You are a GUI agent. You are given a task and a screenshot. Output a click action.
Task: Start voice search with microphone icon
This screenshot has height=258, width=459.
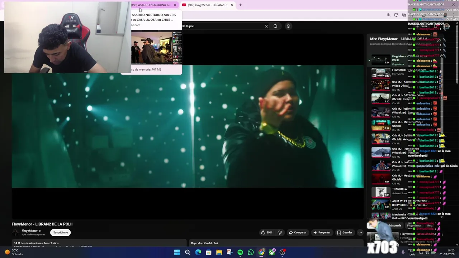coord(288,26)
